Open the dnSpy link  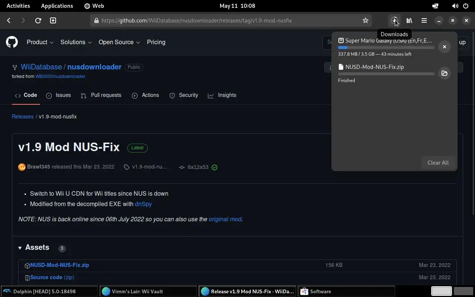143,204
